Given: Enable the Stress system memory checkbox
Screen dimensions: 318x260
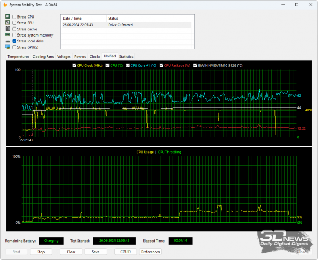Looking at the screenshot, I should (14, 35).
